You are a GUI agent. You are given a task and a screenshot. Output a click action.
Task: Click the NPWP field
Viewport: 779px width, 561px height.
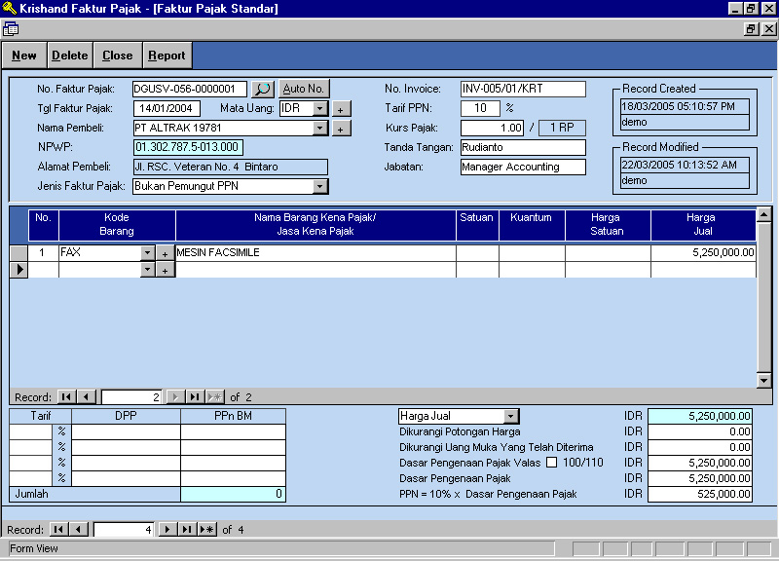click(188, 147)
